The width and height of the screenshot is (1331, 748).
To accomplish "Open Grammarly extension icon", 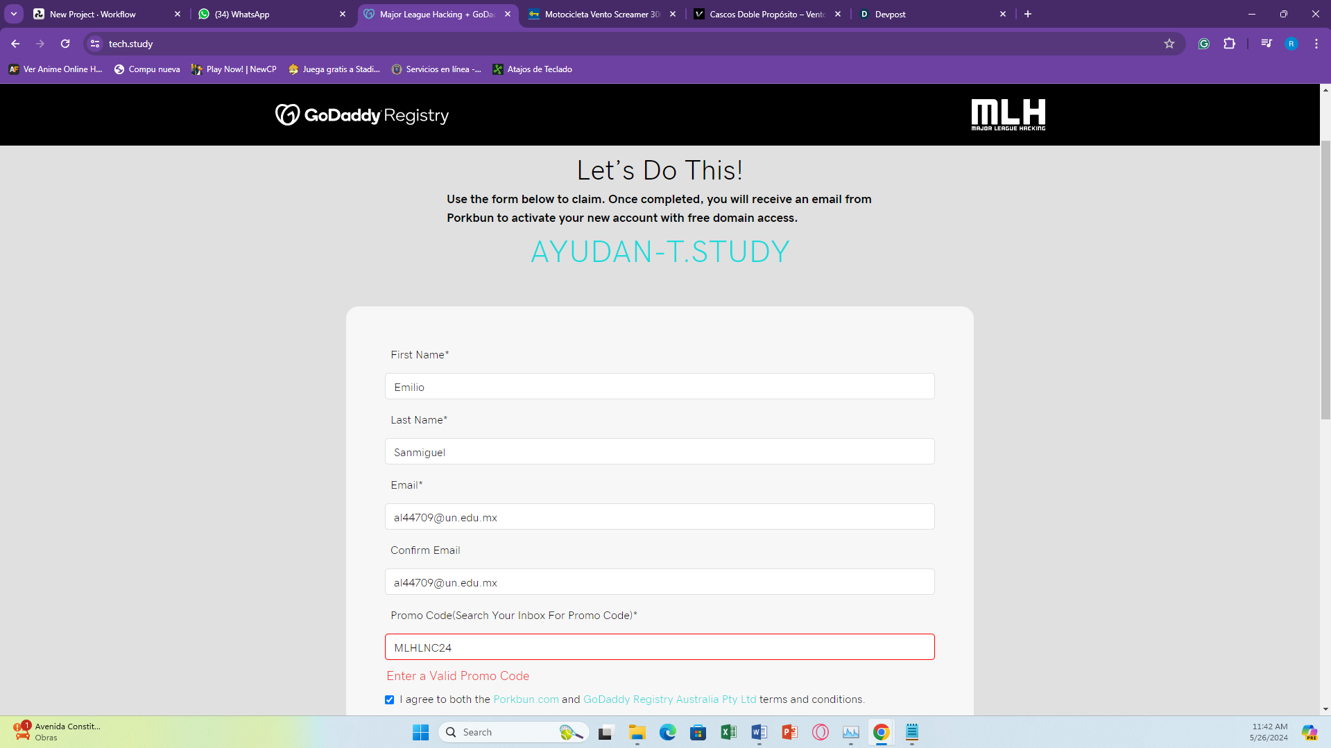I will (x=1204, y=44).
